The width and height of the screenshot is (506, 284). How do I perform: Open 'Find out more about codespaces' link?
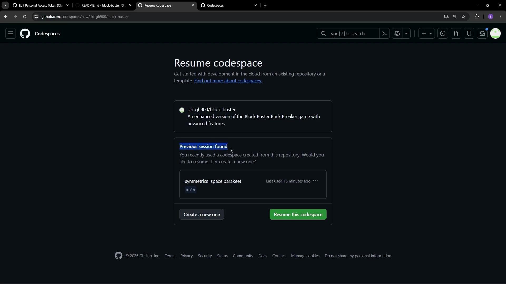coord(228,81)
